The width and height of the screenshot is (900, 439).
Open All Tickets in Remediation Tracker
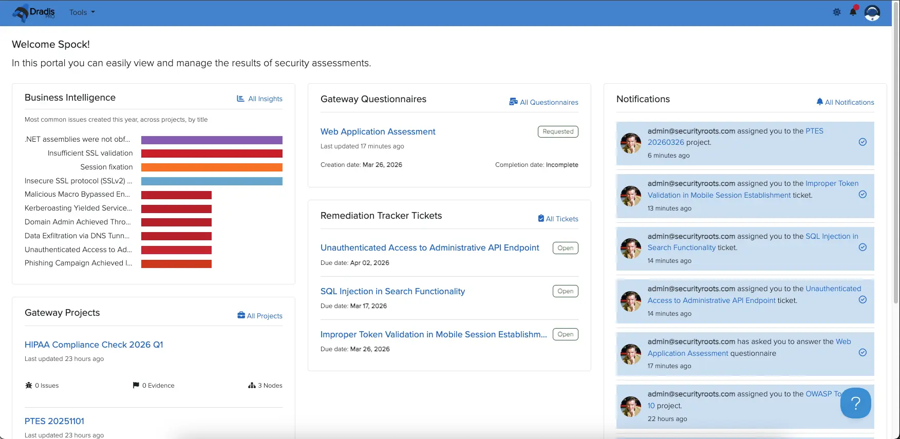[558, 219]
